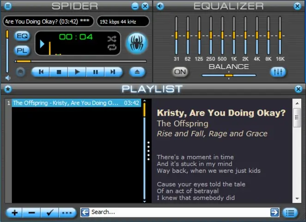Click the 4K equalizer band slider
The width and height of the screenshot is (306, 222).
pyautogui.click(x=257, y=35)
